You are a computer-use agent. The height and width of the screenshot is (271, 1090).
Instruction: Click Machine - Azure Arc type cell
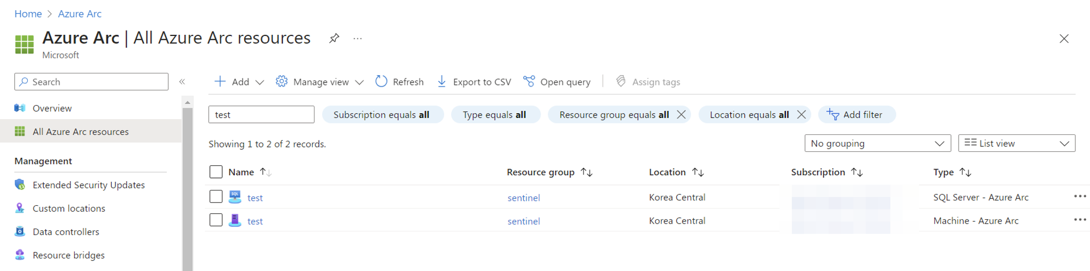(976, 221)
